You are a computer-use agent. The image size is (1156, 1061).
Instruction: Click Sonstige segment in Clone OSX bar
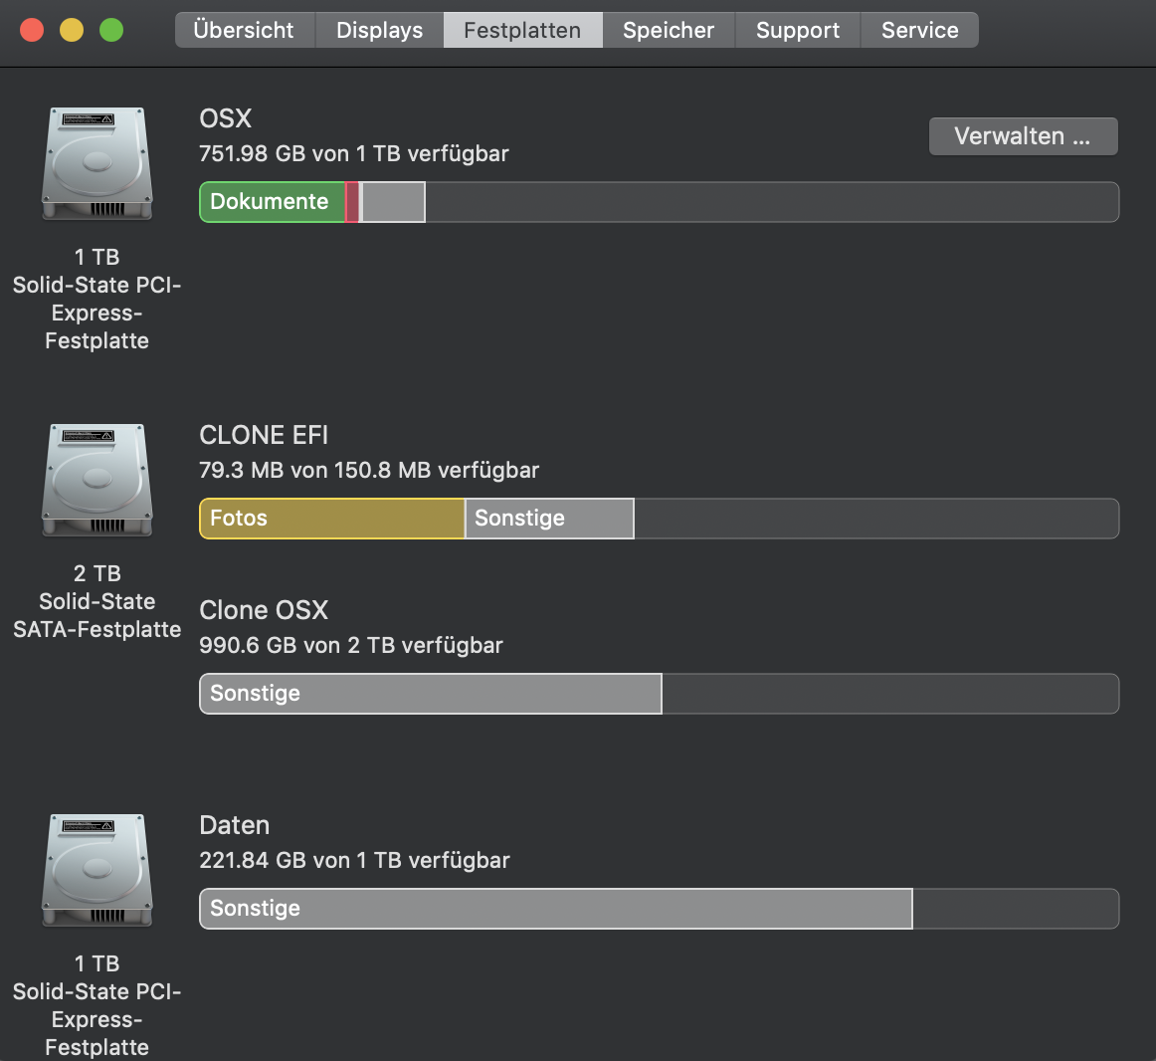coord(430,694)
